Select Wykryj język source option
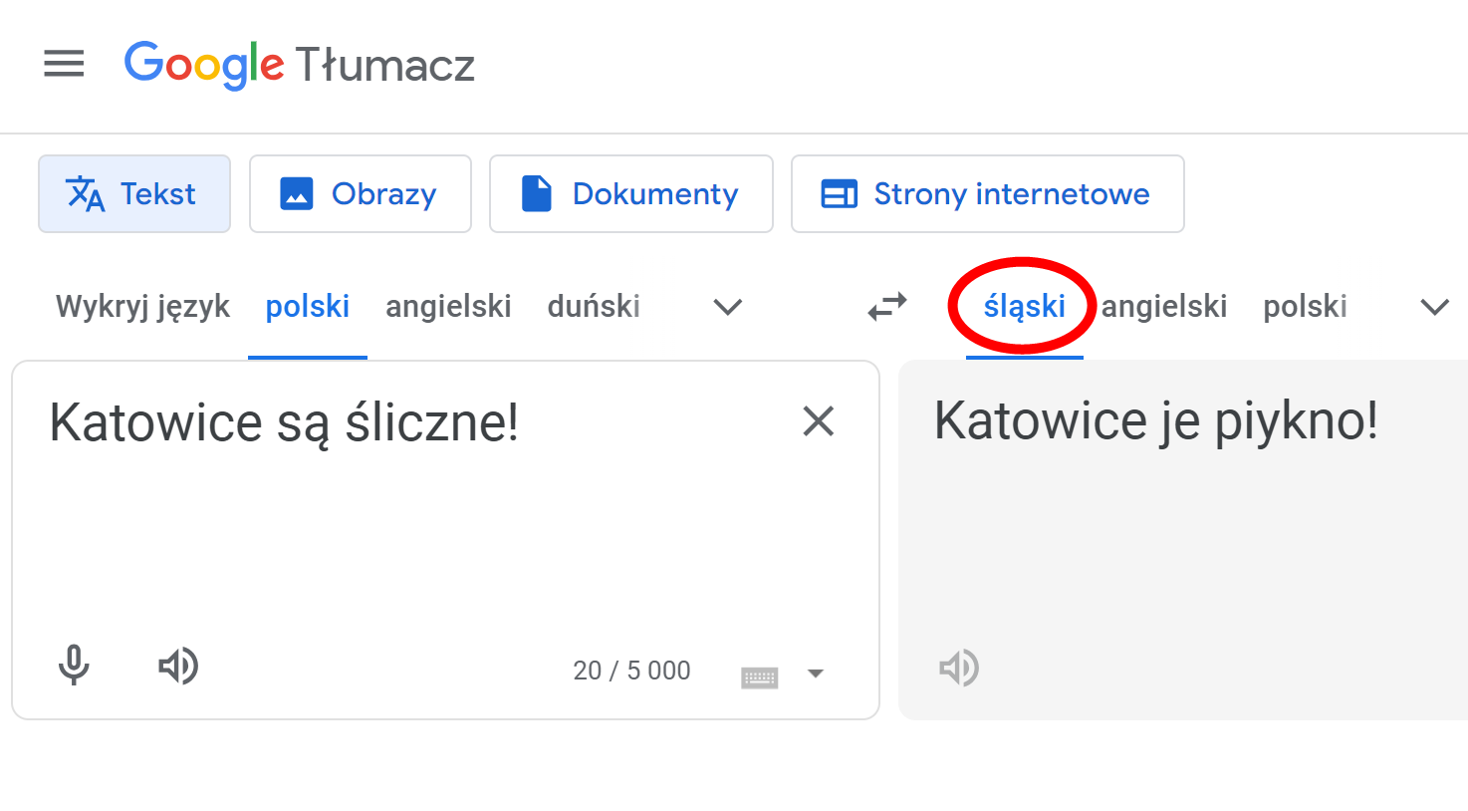 142,306
